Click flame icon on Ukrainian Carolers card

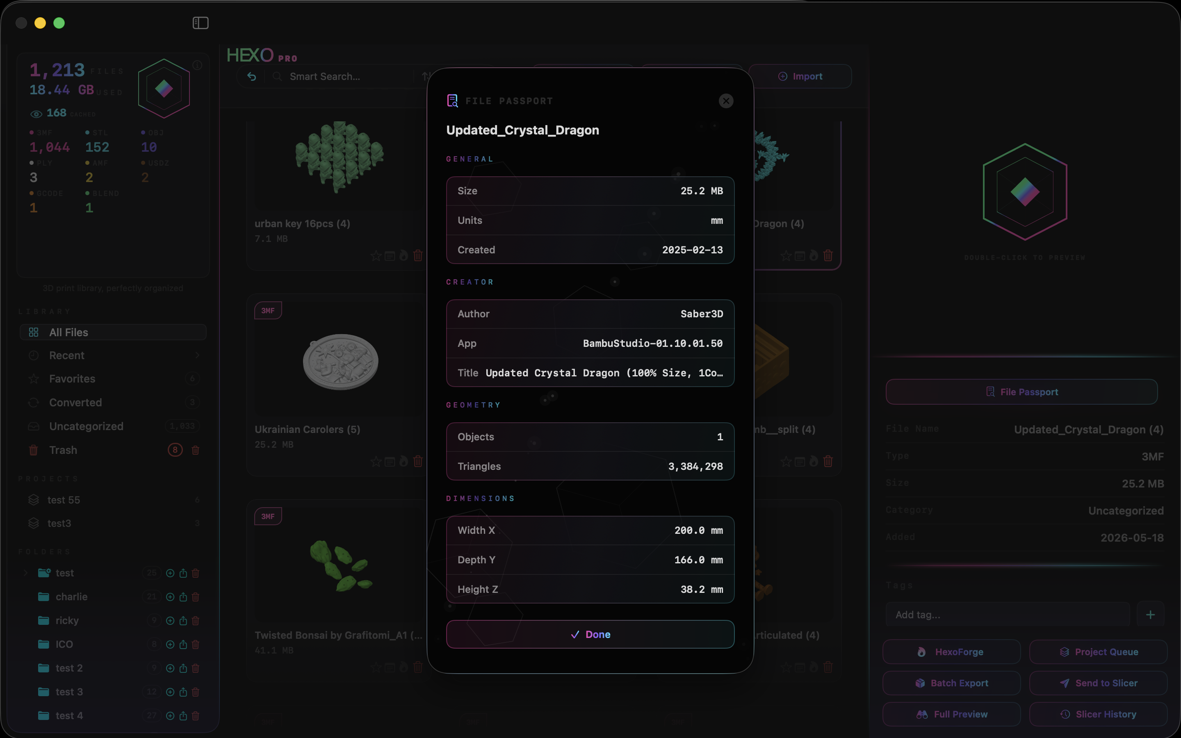click(x=404, y=461)
